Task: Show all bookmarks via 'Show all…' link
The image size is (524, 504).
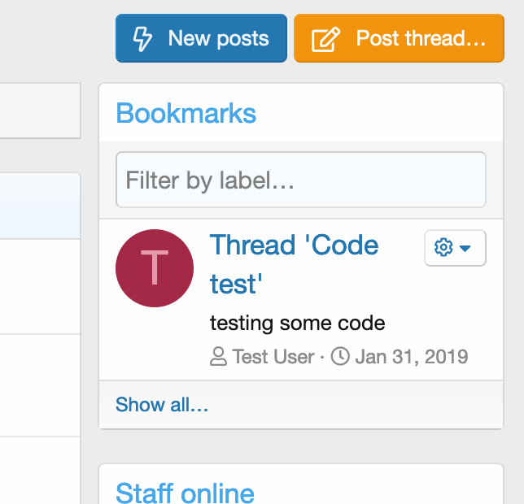Action: click(162, 404)
